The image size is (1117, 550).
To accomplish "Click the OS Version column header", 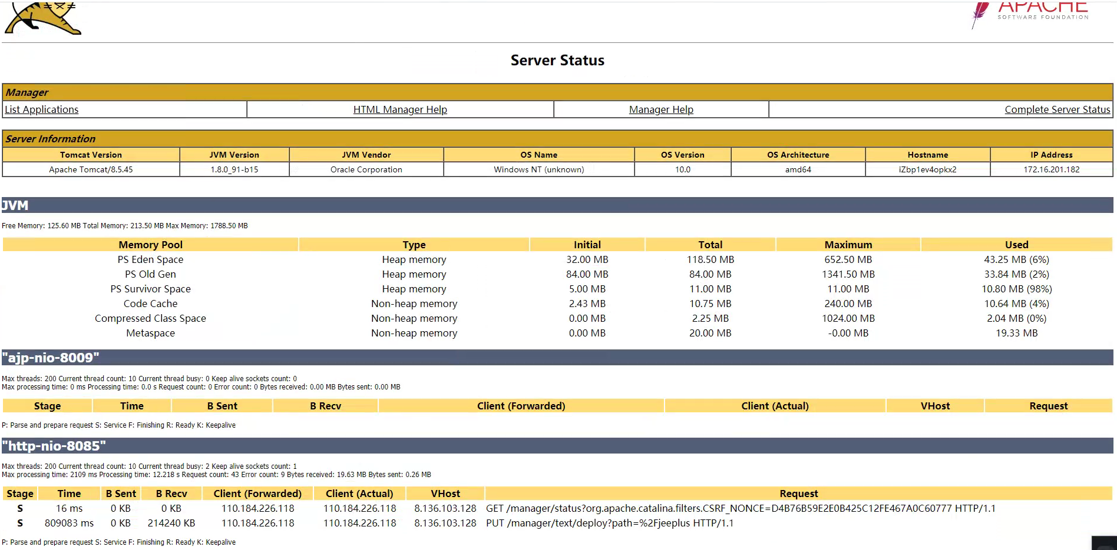I will point(683,155).
